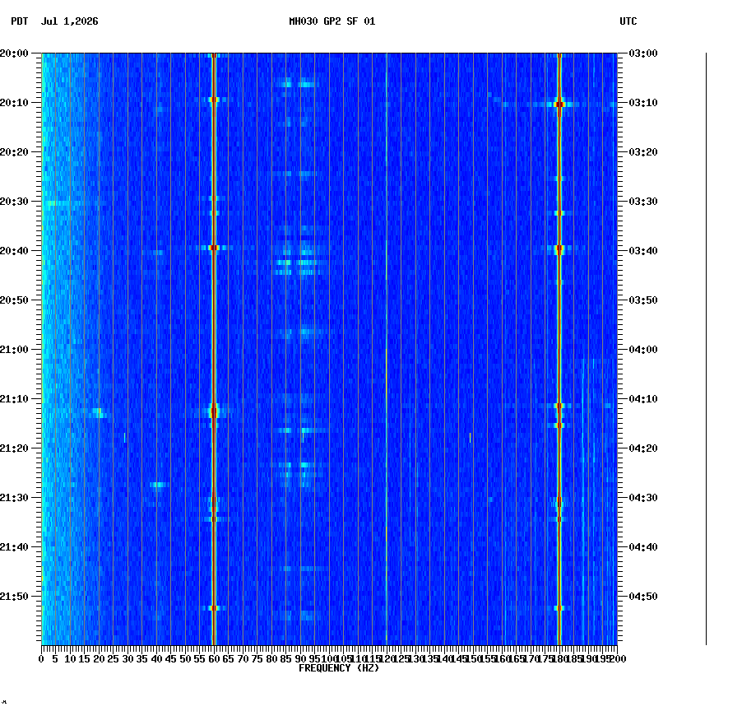
Task: Click the '04:00' UTC time label
Action: point(643,350)
